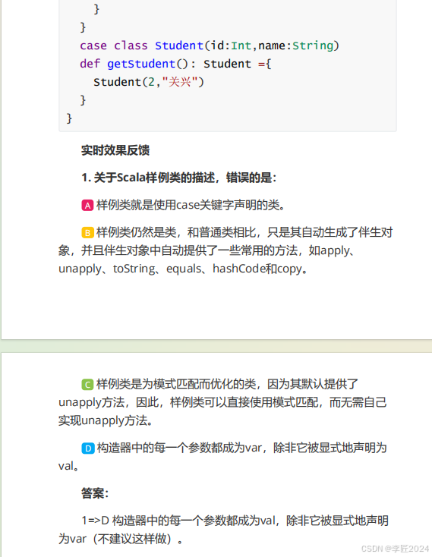Click option C text about 模式匹配
Screen dimensions: 432x557
[x=222, y=402]
